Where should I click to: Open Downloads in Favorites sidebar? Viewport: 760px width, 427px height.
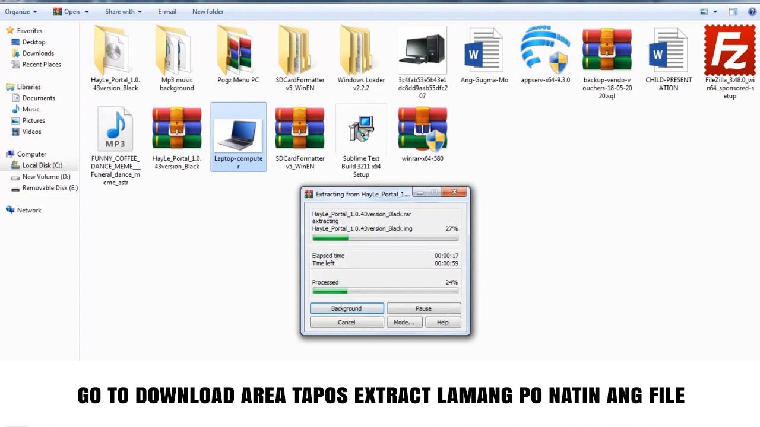pos(38,53)
